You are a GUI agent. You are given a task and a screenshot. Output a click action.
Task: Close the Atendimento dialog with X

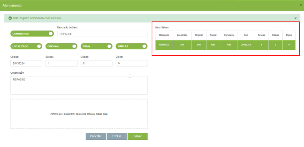click(300, 5)
